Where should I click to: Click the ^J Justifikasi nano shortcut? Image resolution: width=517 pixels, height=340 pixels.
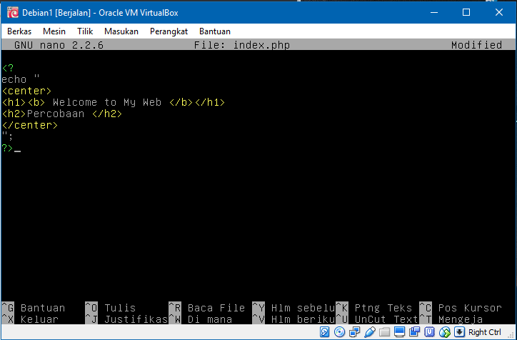[x=126, y=319]
